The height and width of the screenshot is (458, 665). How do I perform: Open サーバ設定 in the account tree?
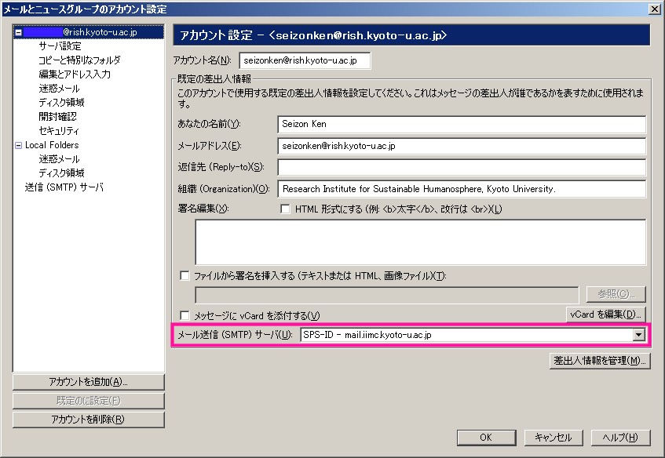click(60, 46)
